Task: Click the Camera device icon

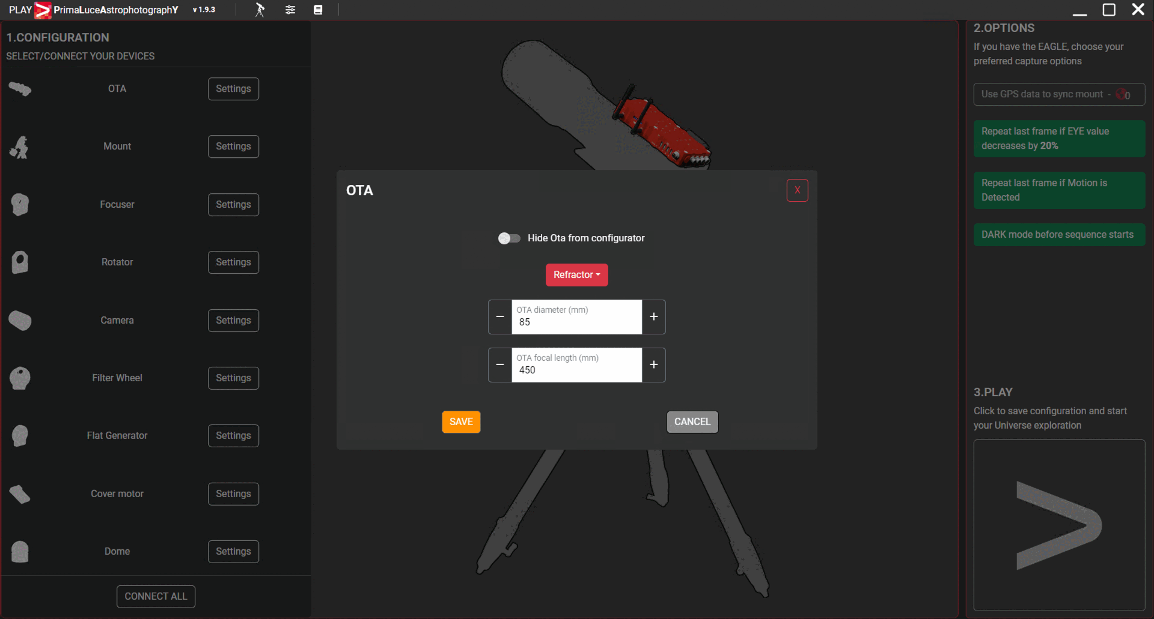Action: (20, 321)
